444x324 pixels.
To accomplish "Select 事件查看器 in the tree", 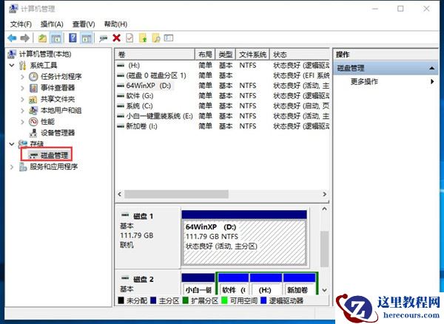I will (58, 88).
